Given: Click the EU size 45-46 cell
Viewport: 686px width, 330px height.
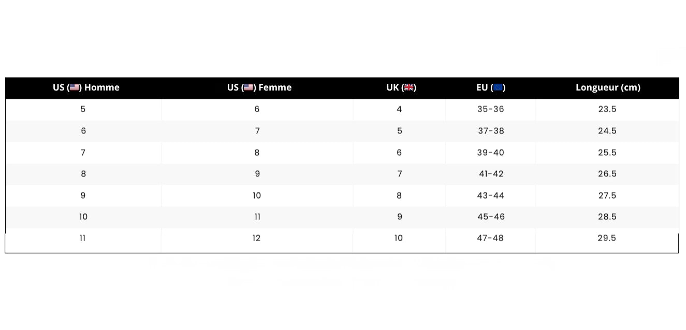Looking at the screenshot, I should (x=490, y=217).
